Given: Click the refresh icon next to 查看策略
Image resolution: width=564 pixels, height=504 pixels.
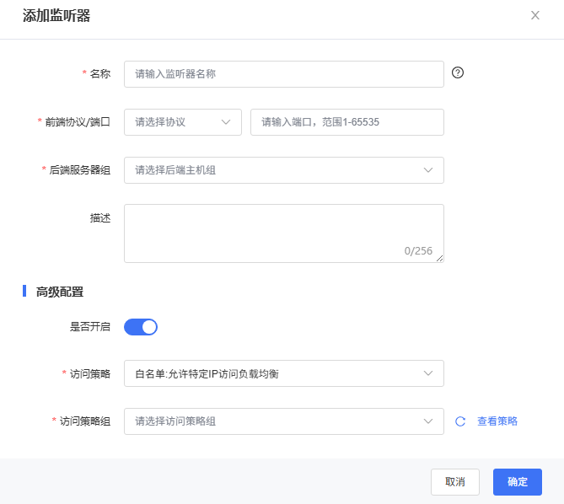Looking at the screenshot, I should (x=460, y=421).
